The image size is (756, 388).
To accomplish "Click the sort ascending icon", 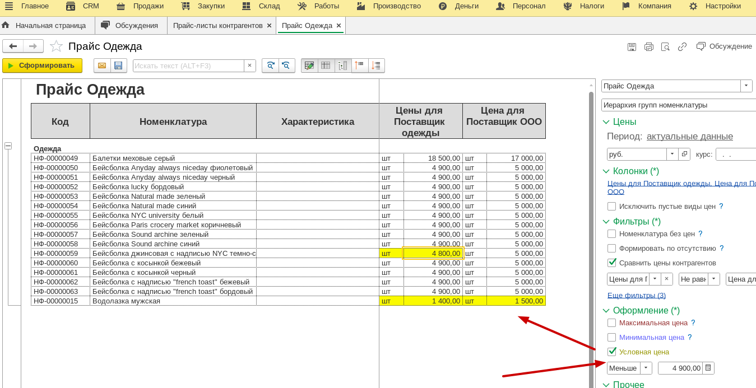I will click(359, 66).
